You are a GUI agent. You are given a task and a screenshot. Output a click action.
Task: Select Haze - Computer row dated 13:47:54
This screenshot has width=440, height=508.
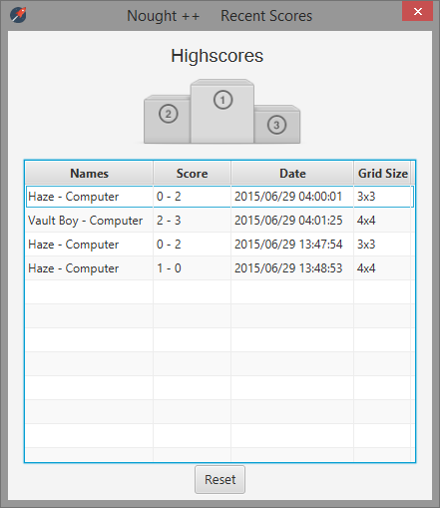(x=220, y=245)
